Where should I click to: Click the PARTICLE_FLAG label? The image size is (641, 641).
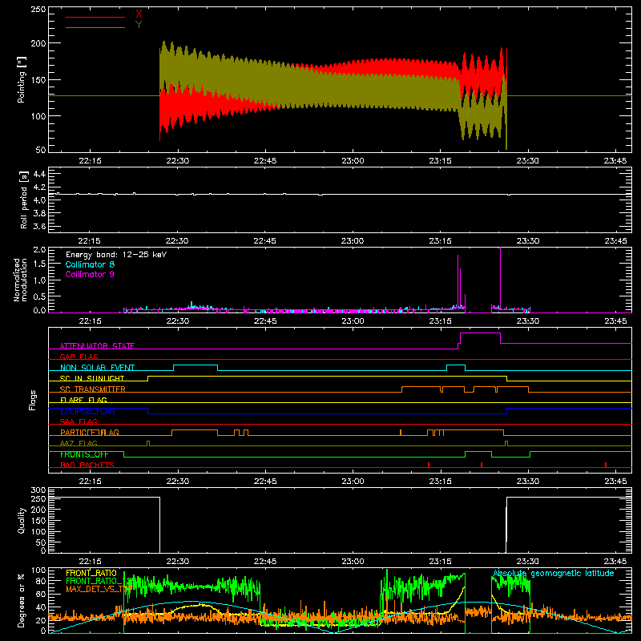90,432
